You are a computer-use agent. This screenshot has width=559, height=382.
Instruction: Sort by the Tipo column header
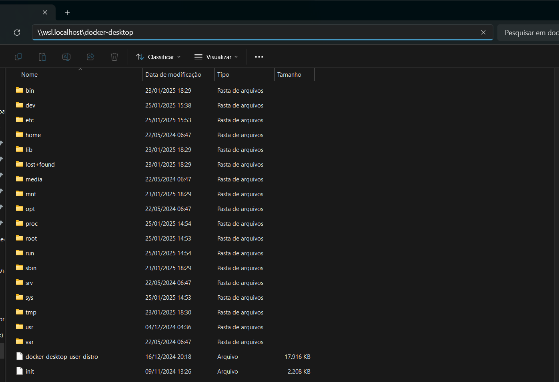click(x=244, y=74)
